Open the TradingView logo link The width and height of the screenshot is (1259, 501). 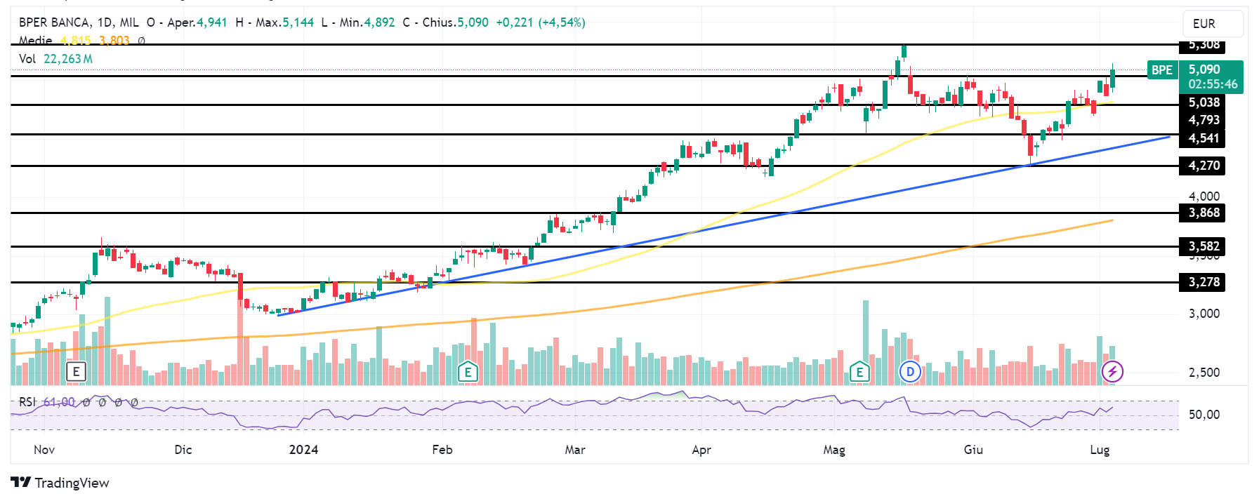point(60,483)
